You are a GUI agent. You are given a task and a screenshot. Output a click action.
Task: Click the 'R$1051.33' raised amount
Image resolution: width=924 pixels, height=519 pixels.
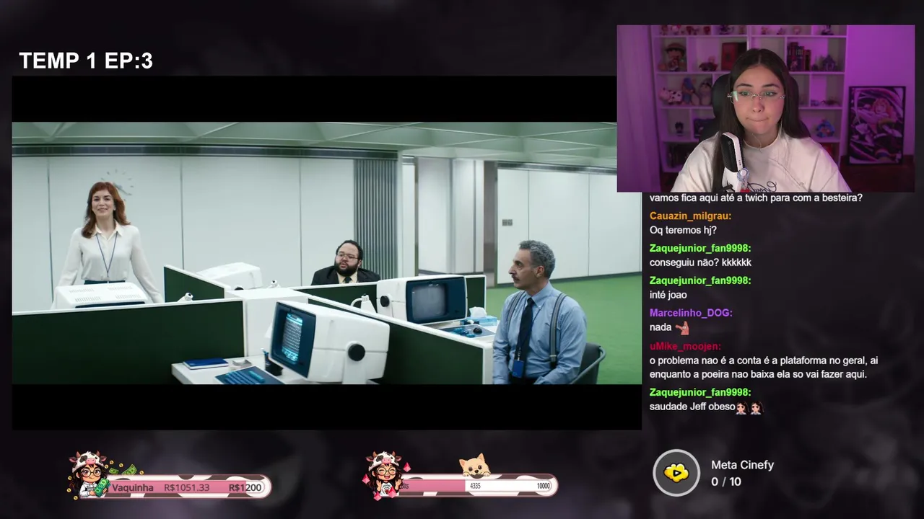[186, 488]
